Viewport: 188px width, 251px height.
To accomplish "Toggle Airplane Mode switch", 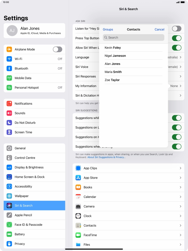I will (57, 49).
